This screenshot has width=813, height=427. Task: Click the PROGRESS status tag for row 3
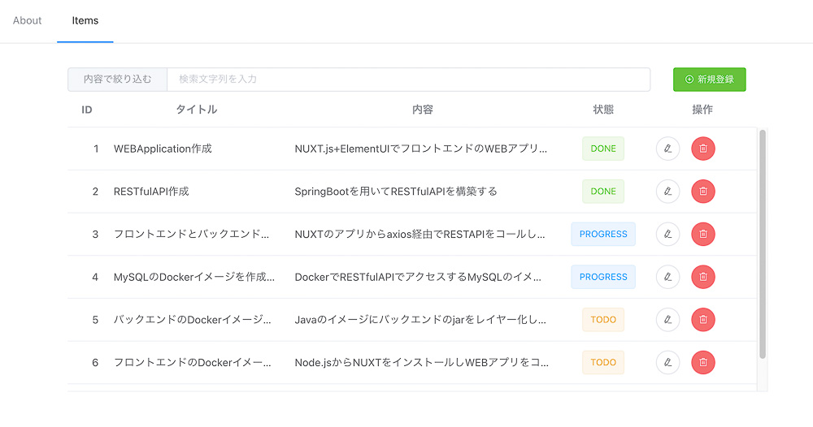click(603, 234)
